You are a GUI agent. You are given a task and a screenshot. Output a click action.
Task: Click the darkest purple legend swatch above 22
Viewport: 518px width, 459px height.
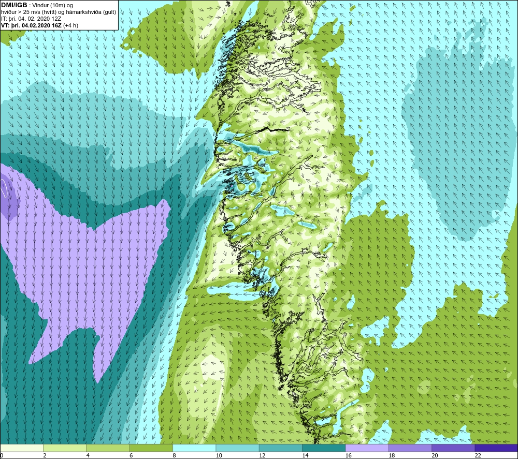point(496,448)
